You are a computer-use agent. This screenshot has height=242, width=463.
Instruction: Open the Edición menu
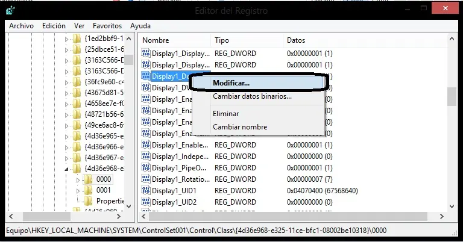click(x=54, y=26)
